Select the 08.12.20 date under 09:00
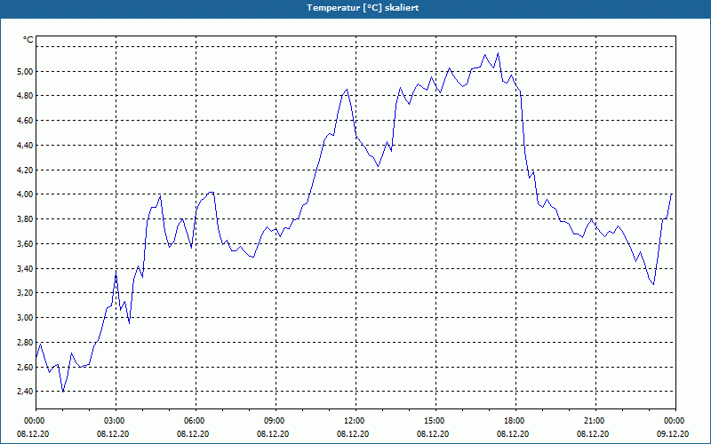 [x=273, y=433]
